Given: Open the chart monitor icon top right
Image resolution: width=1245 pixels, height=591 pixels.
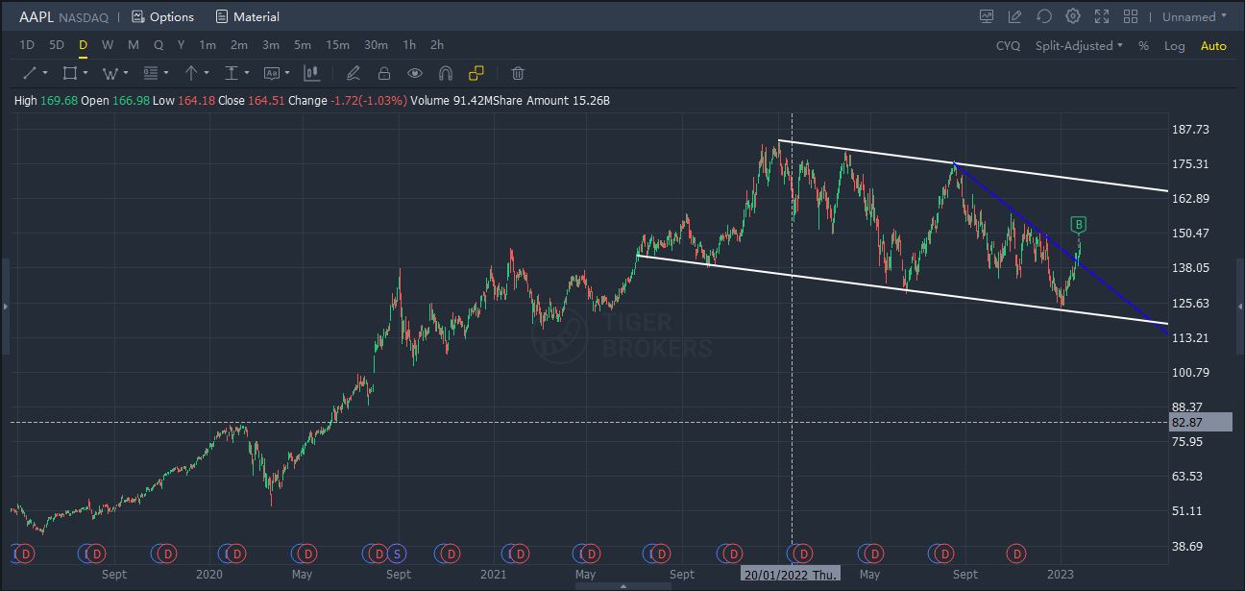Looking at the screenshot, I should pyautogui.click(x=987, y=16).
